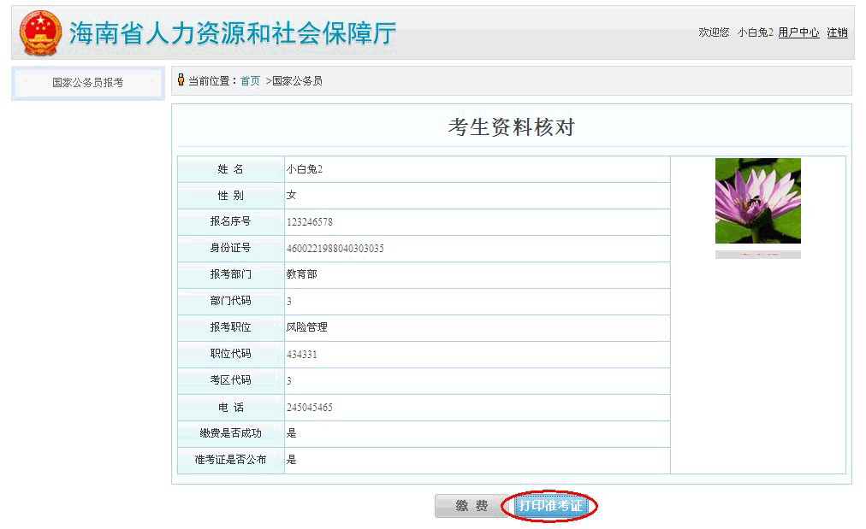
Task: Click the 报名序号 row label
Action: coord(230,221)
